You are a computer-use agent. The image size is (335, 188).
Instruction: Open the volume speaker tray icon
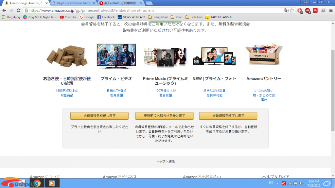click(x=301, y=183)
